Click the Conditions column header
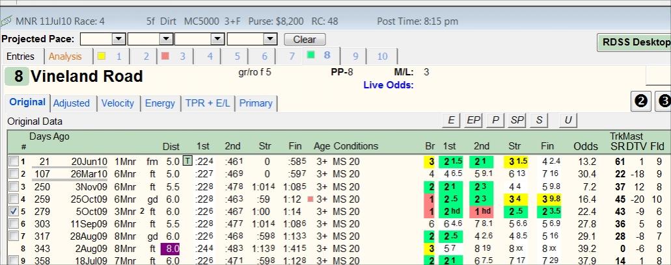 point(356,146)
